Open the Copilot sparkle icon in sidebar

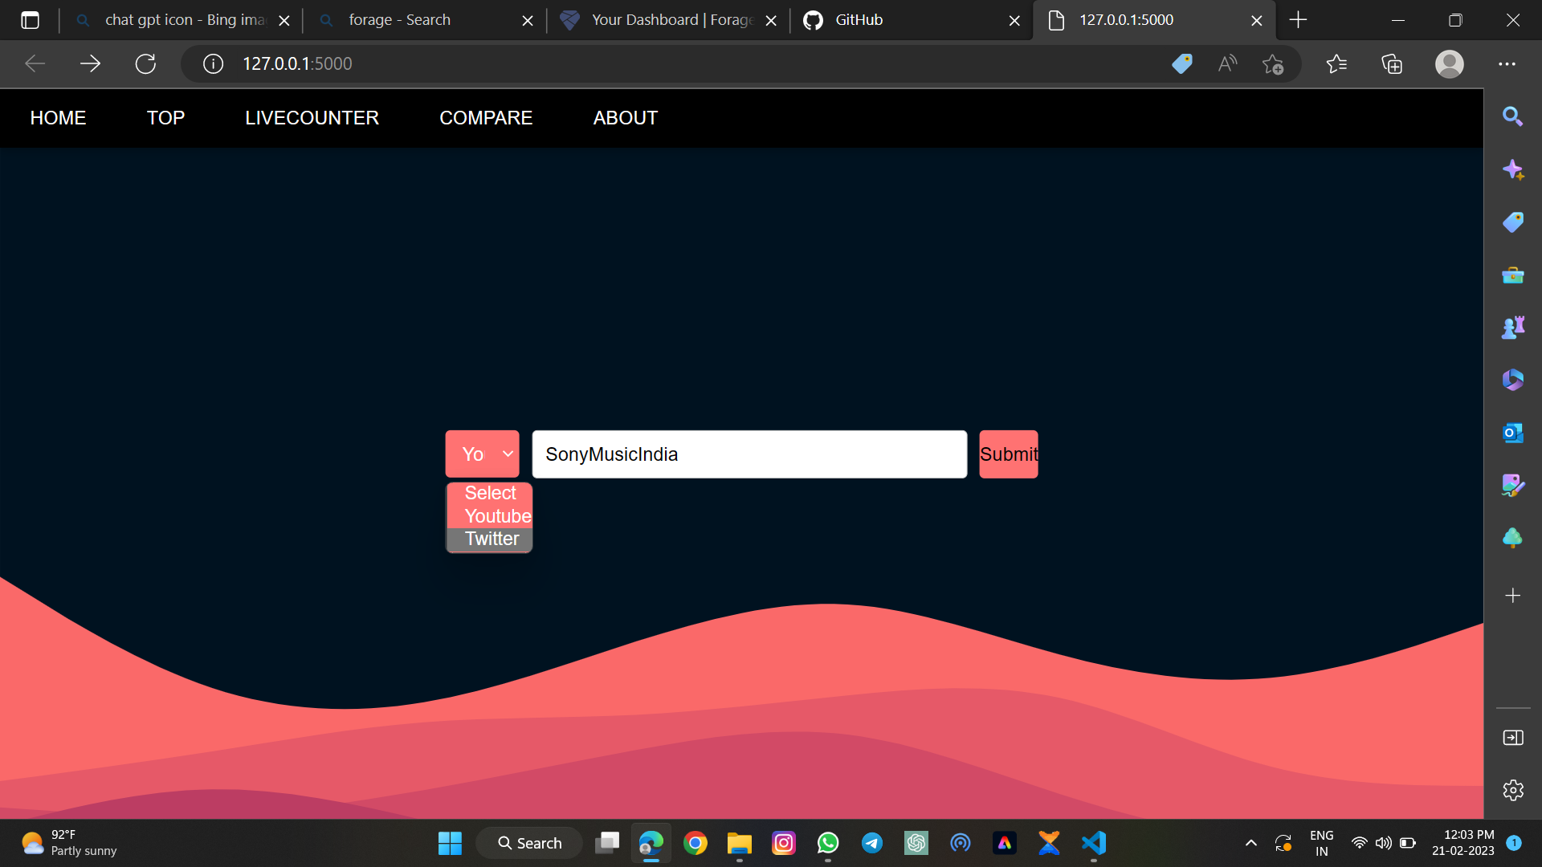(x=1513, y=169)
